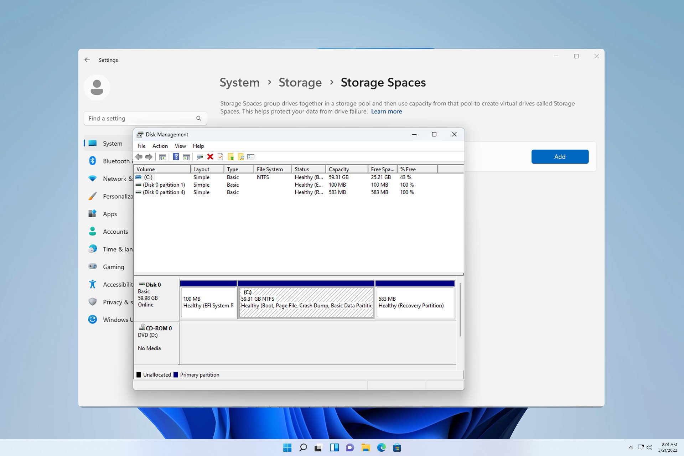Click the Help icon in Disk Management toolbar
This screenshot has width=684, height=456.
[176, 157]
